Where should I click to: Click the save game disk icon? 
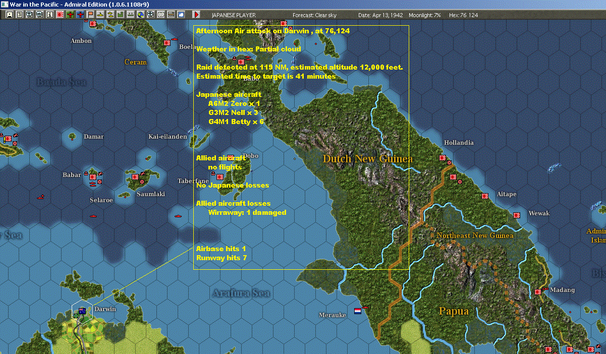pyautogui.click(x=9, y=15)
